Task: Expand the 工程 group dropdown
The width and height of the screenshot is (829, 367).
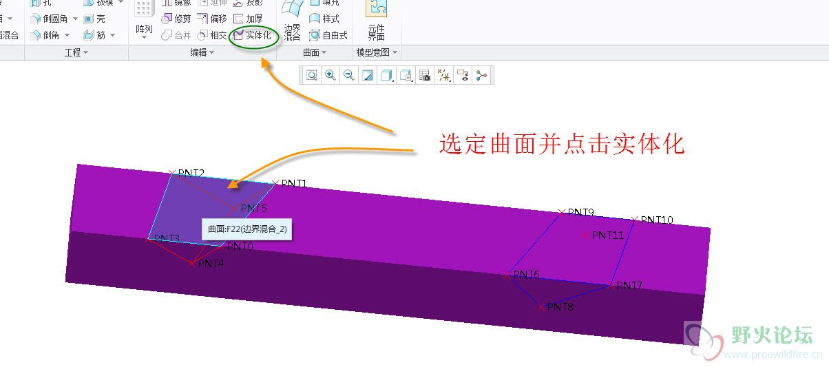Action: (76, 52)
